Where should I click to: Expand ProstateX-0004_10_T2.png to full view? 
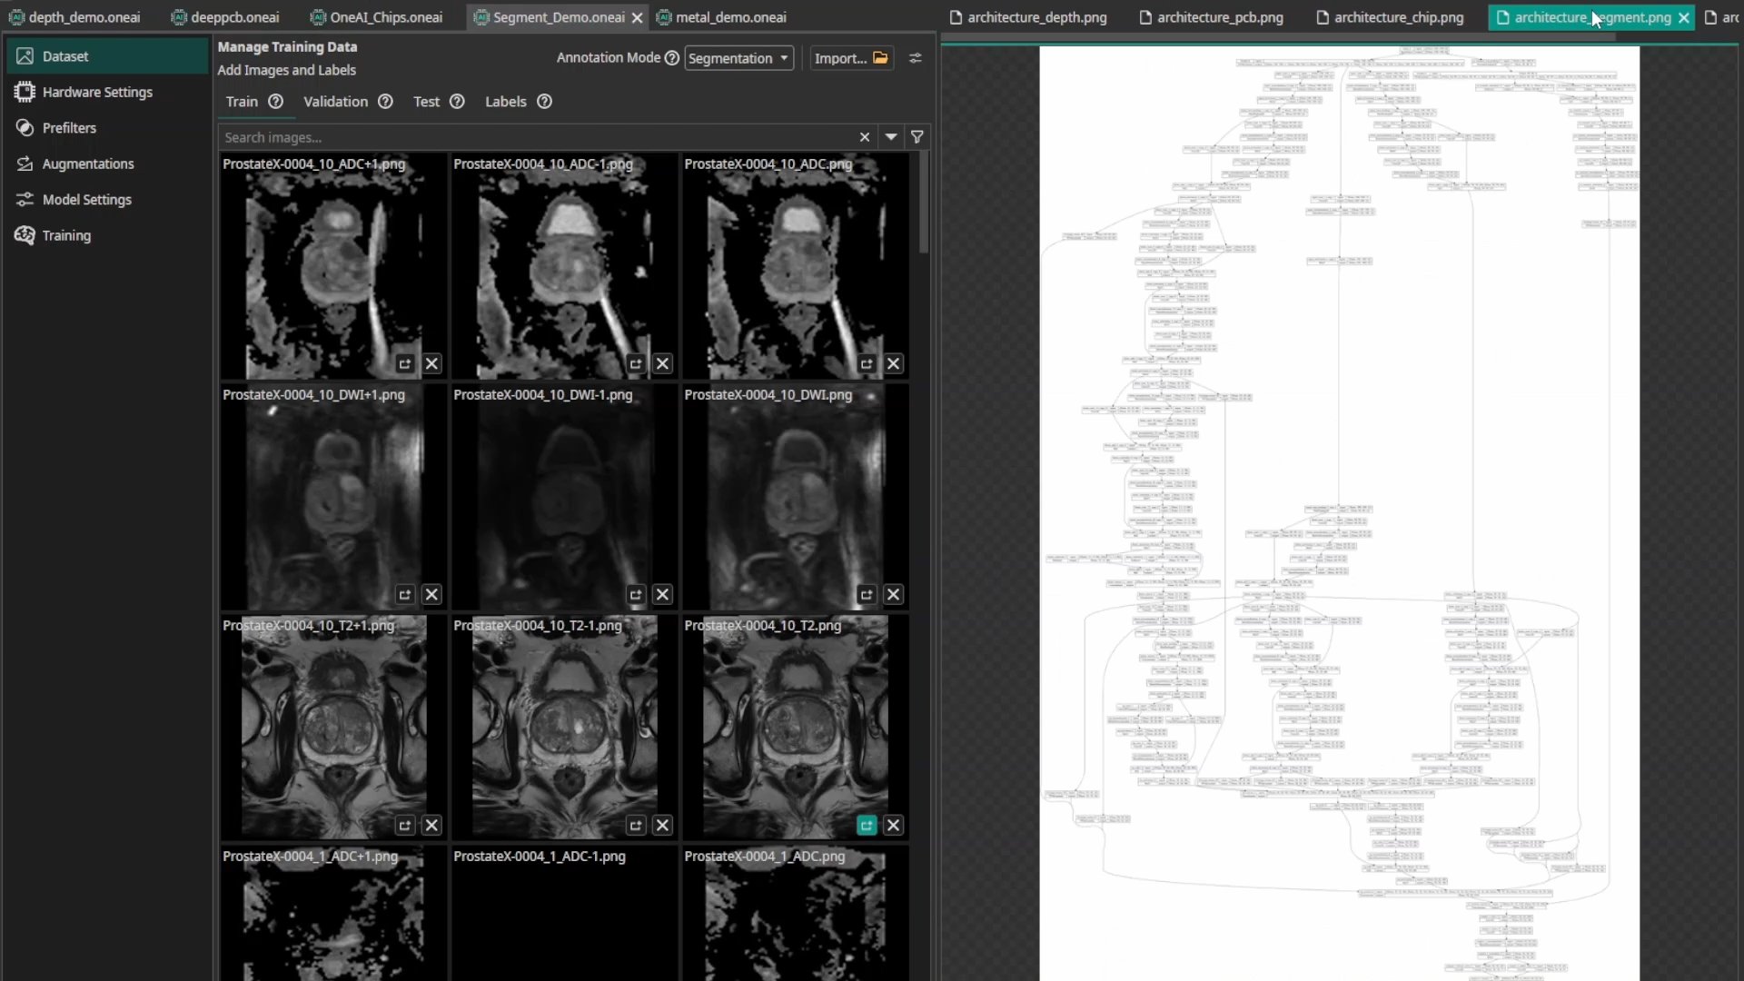click(867, 825)
